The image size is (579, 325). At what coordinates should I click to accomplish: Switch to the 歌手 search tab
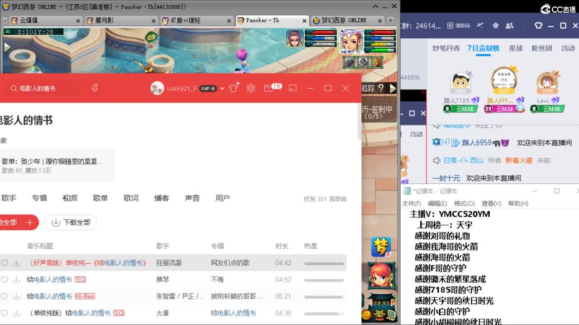[x=9, y=198]
